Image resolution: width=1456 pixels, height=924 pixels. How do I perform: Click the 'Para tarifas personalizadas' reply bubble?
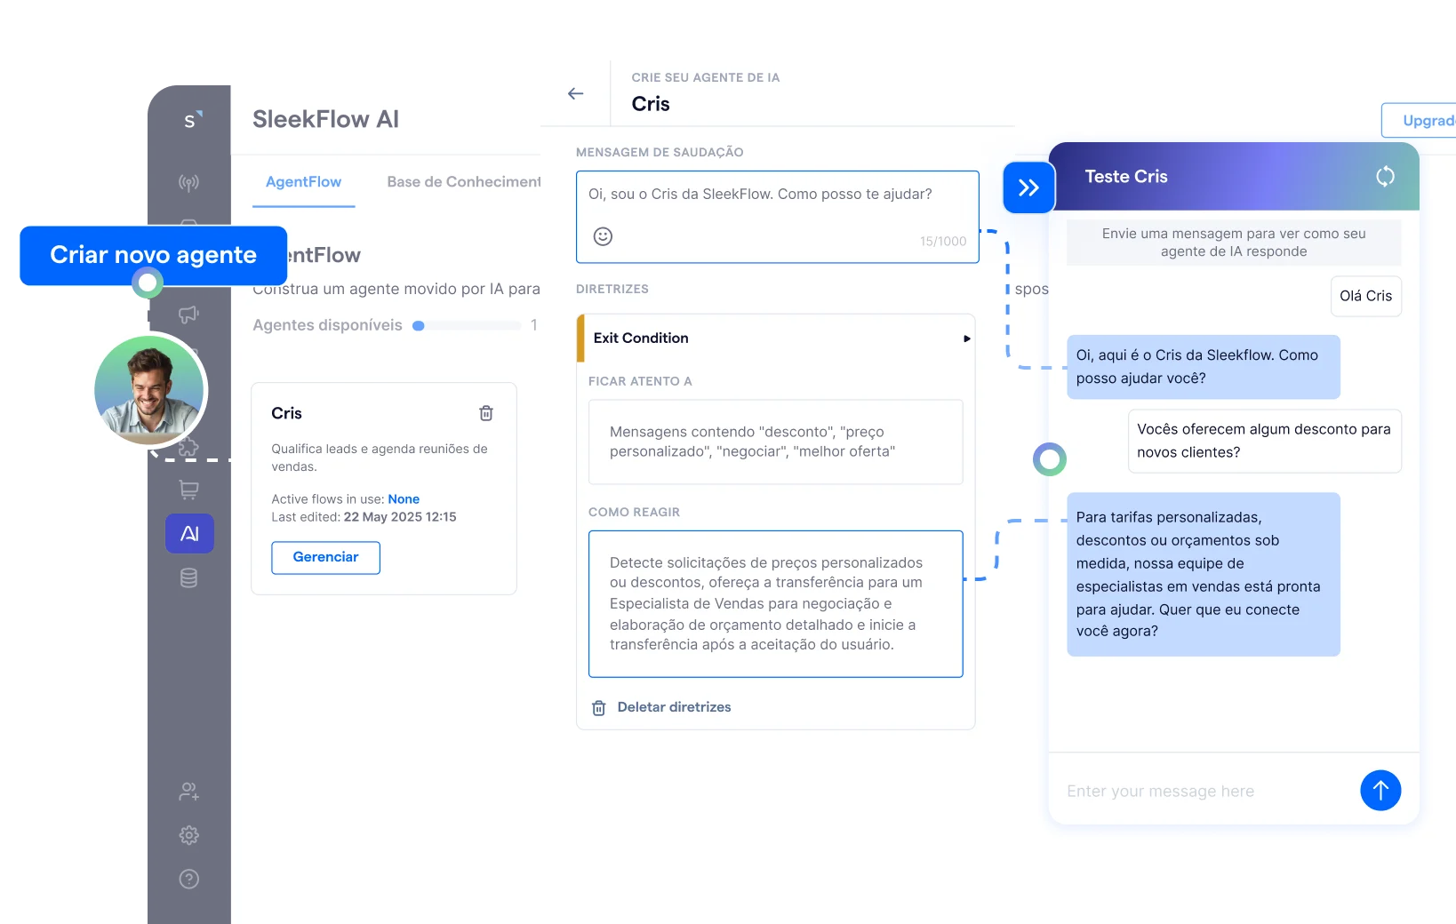tap(1204, 574)
